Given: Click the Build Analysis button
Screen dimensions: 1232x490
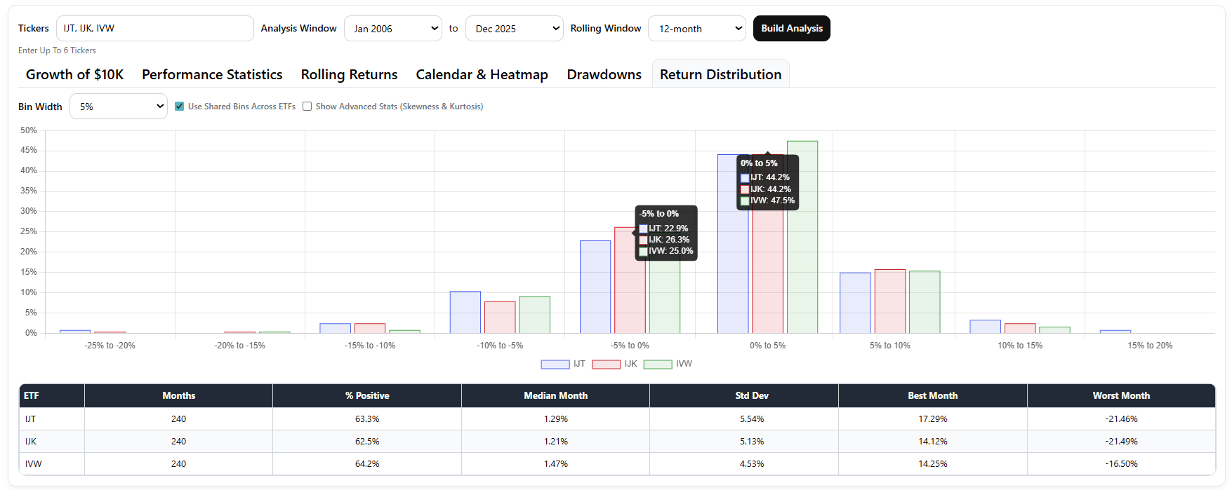Looking at the screenshot, I should [x=792, y=29].
